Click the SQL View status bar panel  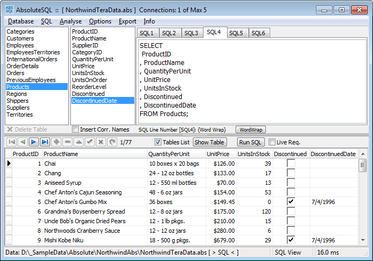pos(291,252)
